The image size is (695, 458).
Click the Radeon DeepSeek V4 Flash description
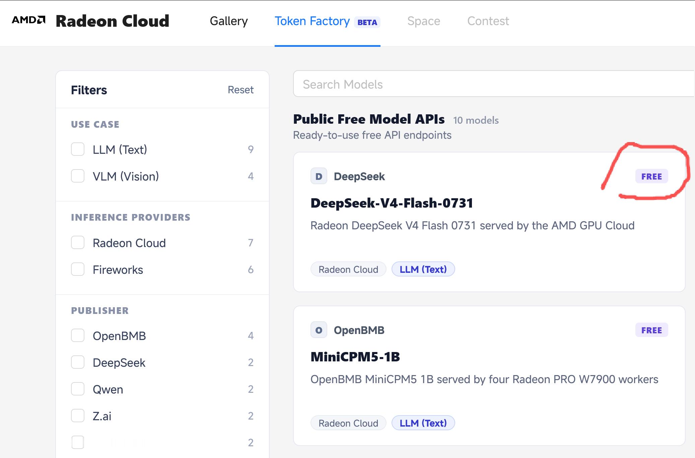472,226
